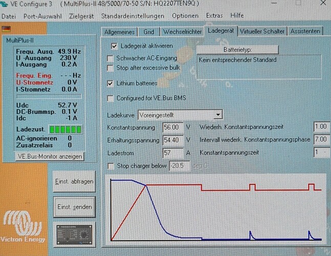This screenshot has height=256, width=331.
Task: Switch to the Allgemeines tab
Action: [120, 32]
